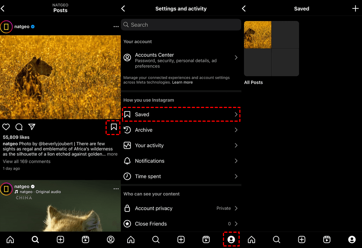
Task: Open @beverlyjoubert mention in caption
Action: click(x=56, y=144)
